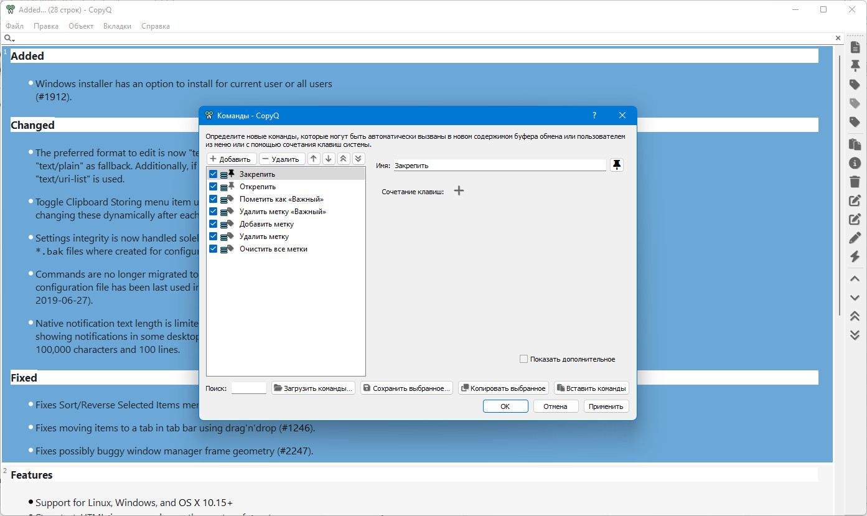
Task: Move selected command down with the arrow button
Action: pos(329,159)
